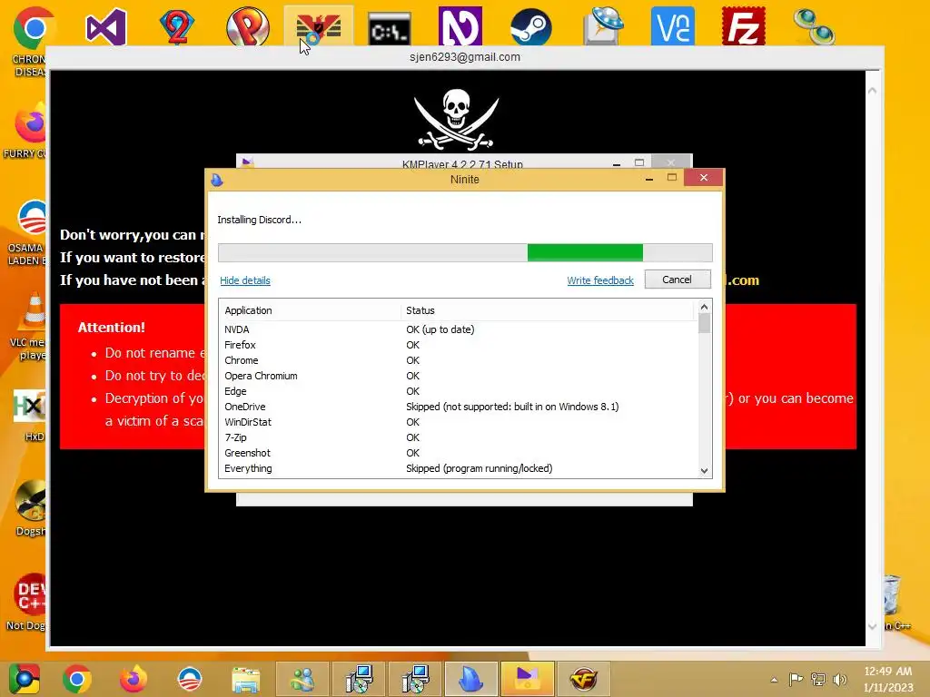Click the Ninite install progress bar
930x697 pixels.
[465, 252]
